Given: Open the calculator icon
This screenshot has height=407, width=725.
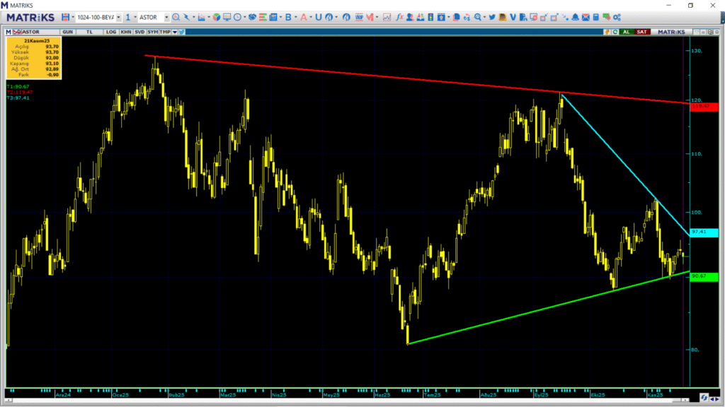Looking at the screenshot, I should click(x=596, y=17).
